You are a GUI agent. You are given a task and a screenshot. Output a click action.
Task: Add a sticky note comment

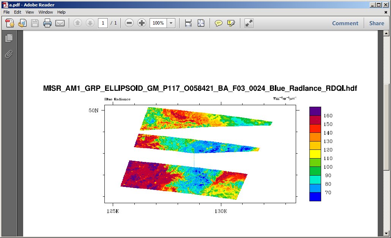pyautogui.click(x=219, y=23)
